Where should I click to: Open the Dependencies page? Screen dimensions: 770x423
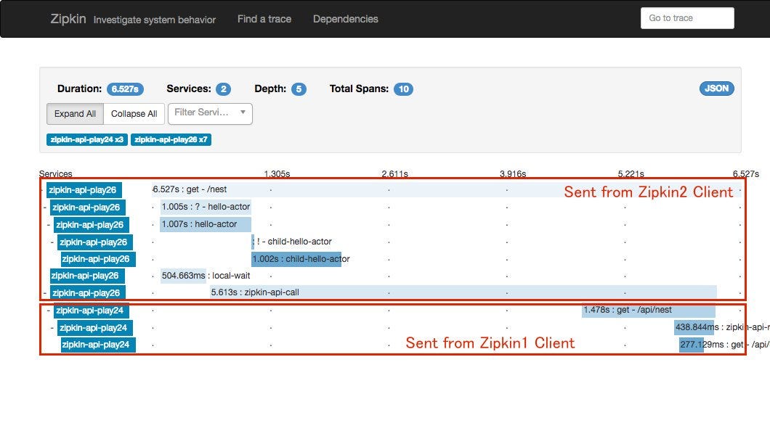click(345, 19)
